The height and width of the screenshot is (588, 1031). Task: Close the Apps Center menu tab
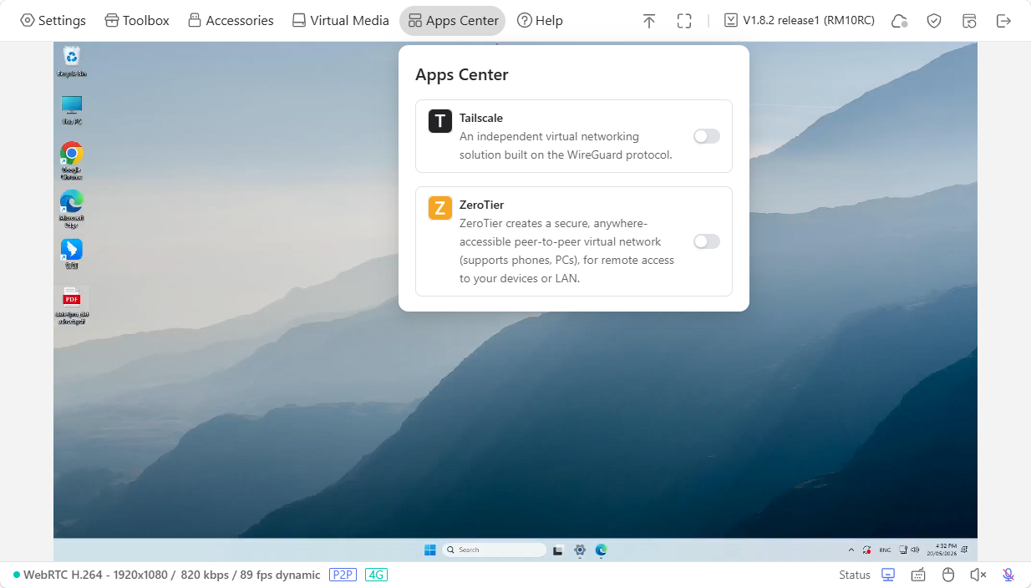coord(452,21)
